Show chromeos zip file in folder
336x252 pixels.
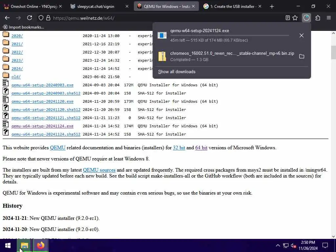302,56
